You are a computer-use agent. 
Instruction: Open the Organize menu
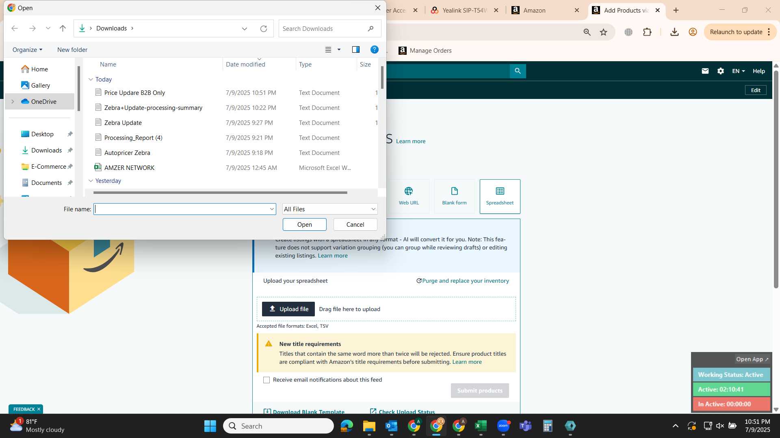tap(27, 49)
